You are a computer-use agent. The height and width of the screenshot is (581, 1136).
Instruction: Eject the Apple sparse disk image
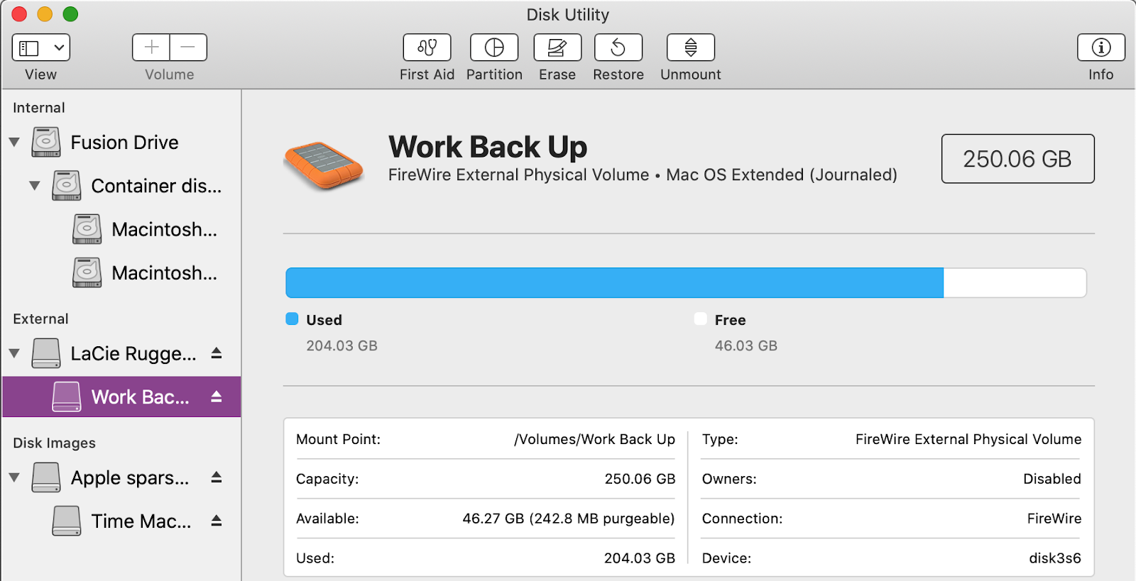217,477
